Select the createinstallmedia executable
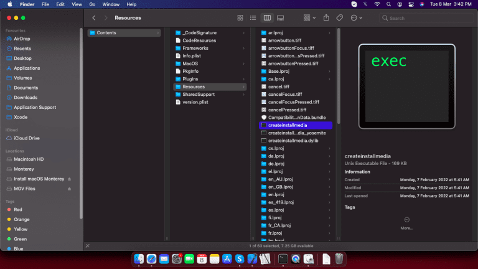478x269 pixels. coord(296,125)
